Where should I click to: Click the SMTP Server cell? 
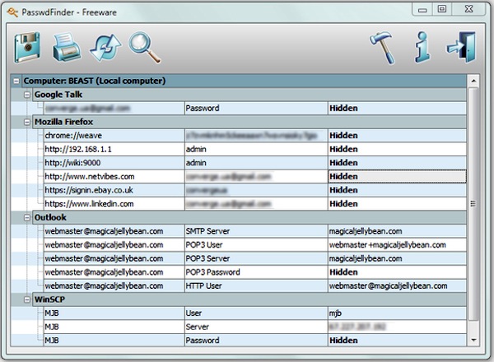(x=256, y=231)
